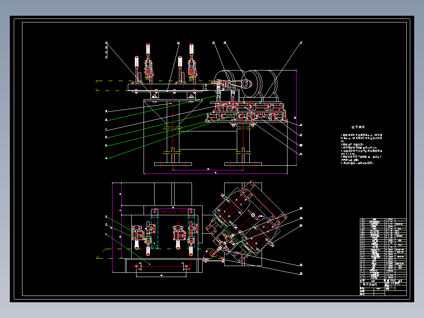Click the 1:2 scale cell in title block

392,283
